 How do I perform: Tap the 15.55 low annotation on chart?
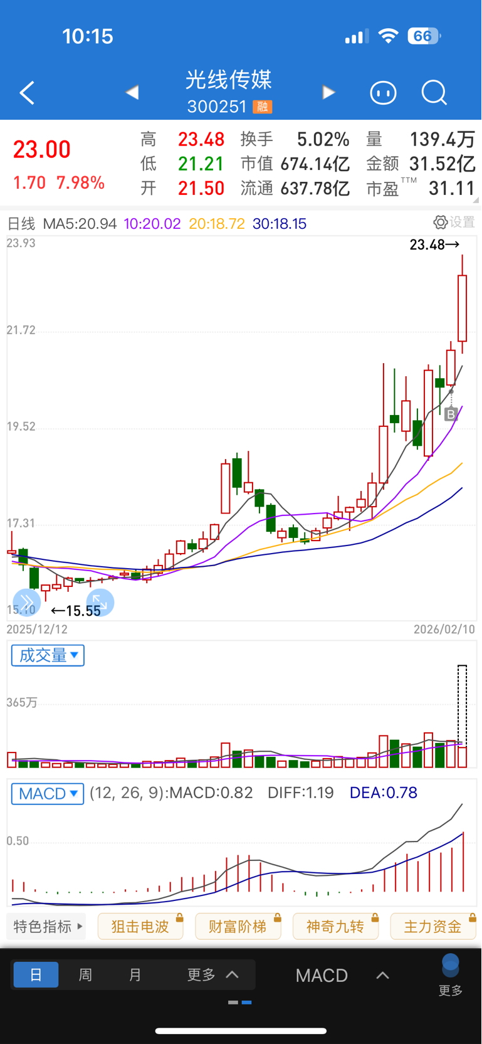coord(76,611)
